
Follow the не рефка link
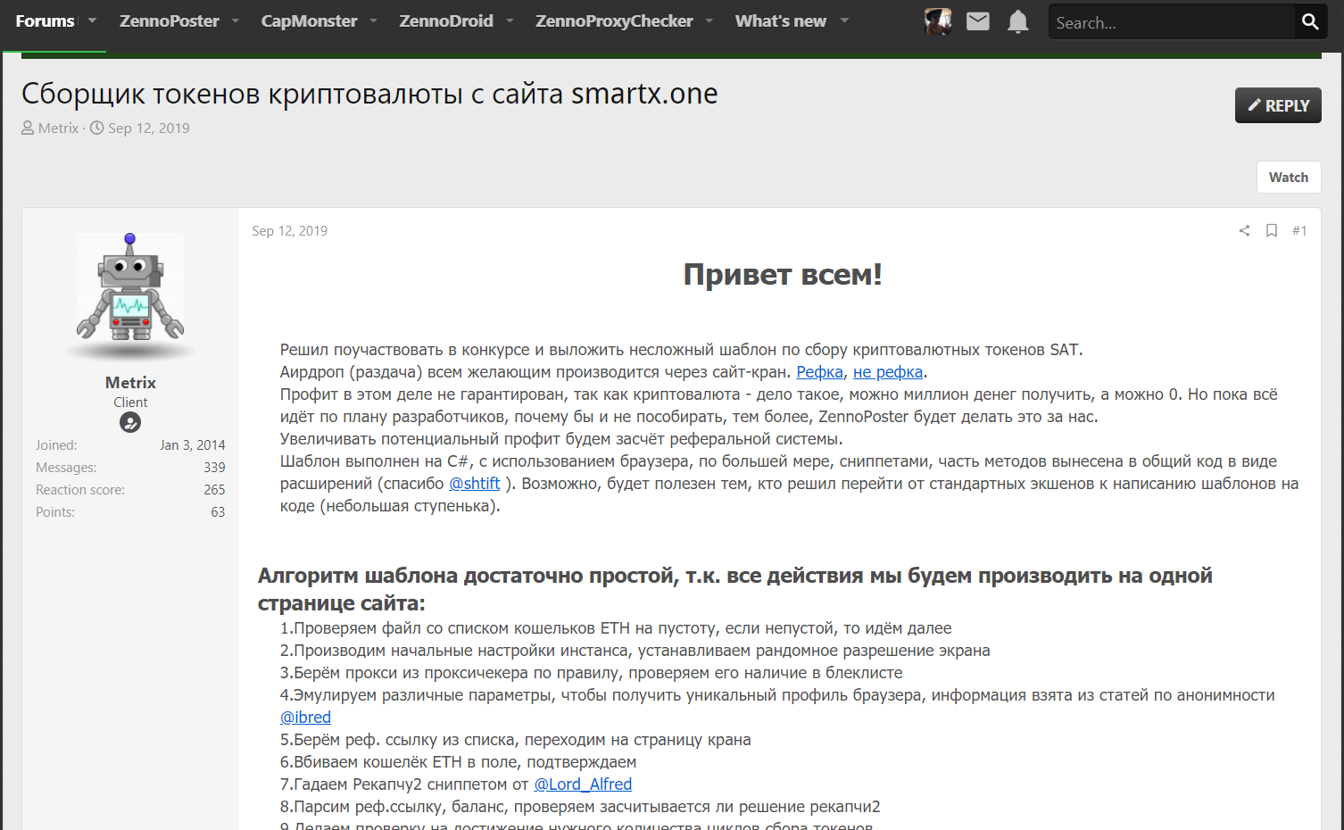(888, 372)
